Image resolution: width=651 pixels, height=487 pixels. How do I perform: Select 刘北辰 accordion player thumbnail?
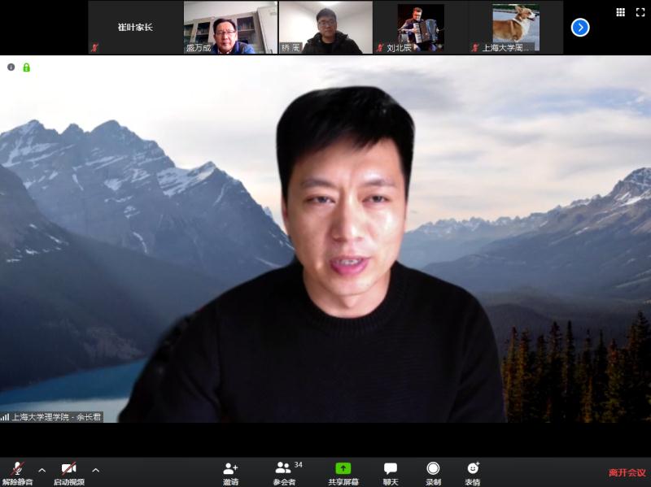(x=421, y=28)
